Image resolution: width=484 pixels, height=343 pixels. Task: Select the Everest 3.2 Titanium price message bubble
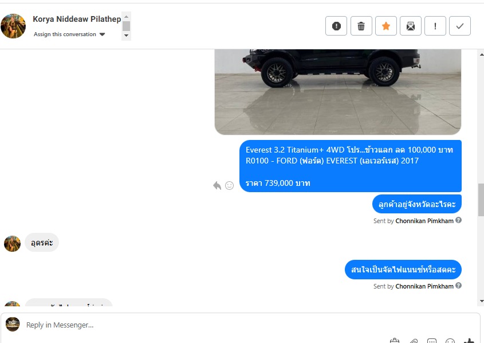coord(351,166)
